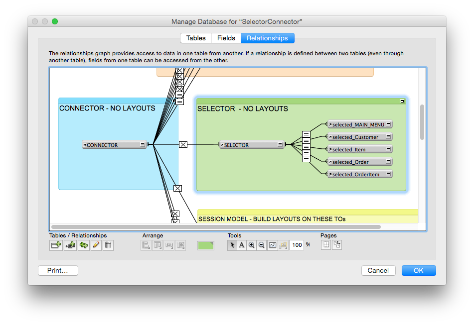The width and height of the screenshot is (474, 325).
Task: Click the zoom percentage field showing 100
Action: [297, 245]
